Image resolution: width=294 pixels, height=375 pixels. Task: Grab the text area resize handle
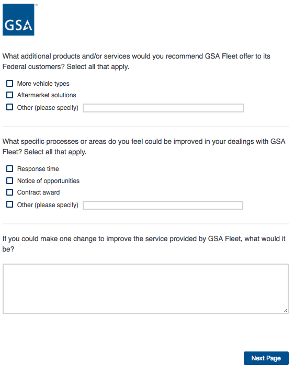pyautogui.click(x=285, y=311)
